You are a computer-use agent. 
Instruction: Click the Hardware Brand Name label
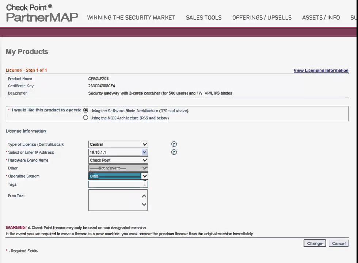[28, 160]
